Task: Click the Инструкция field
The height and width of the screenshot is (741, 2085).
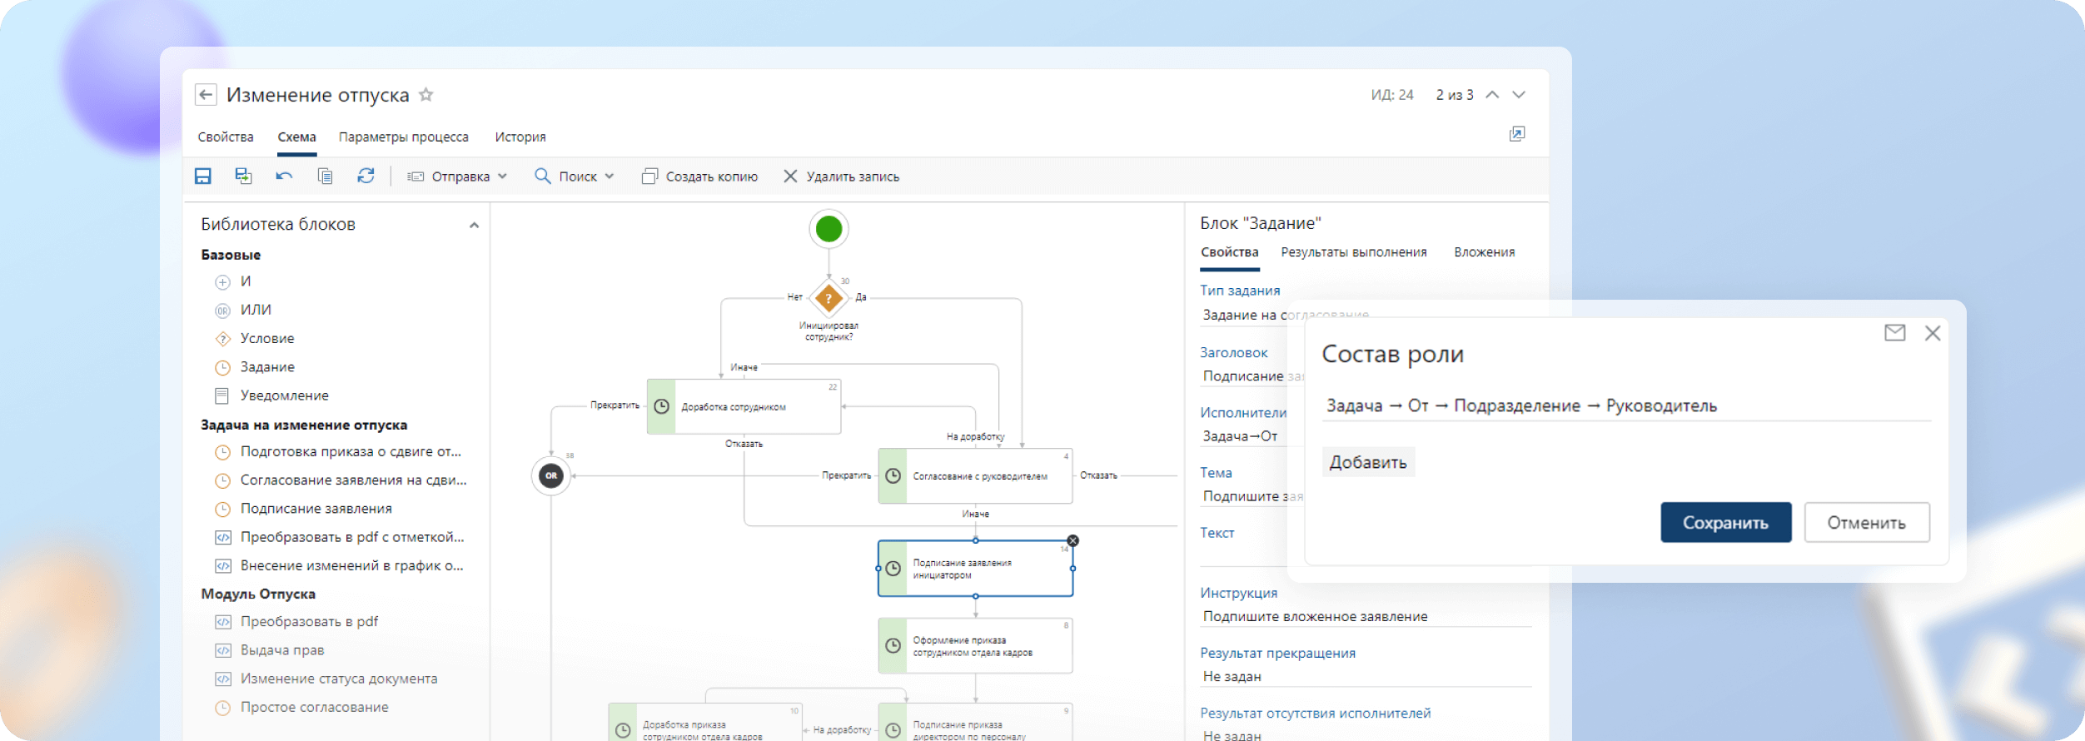Action: pos(1366,617)
